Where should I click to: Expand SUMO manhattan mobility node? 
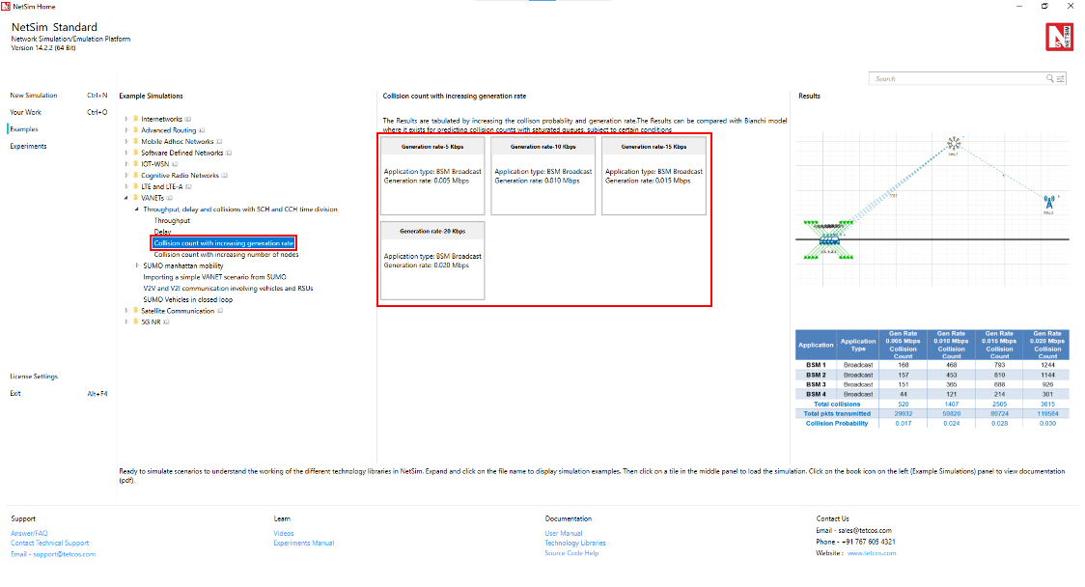tap(135, 266)
